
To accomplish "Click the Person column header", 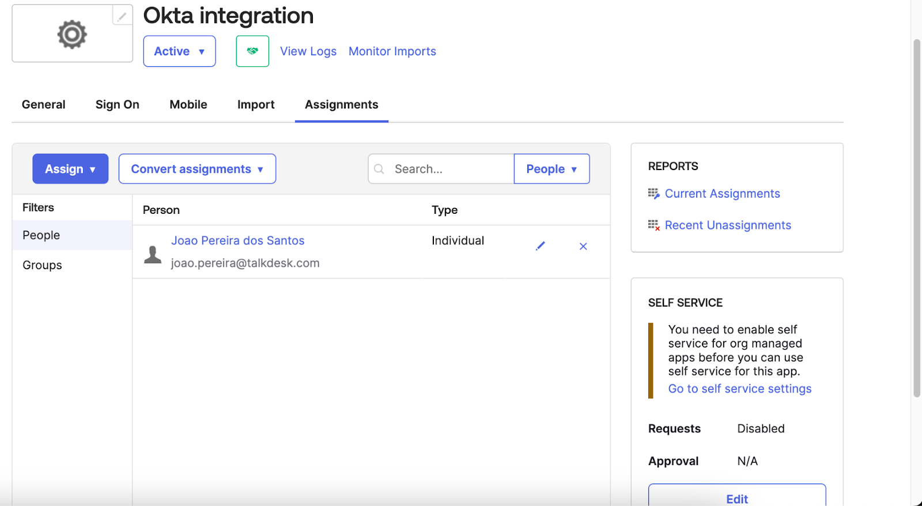I will click(x=161, y=210).
